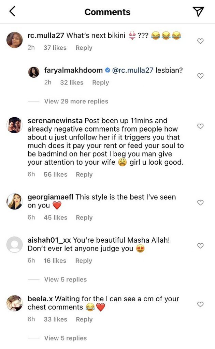Screen dimensions: 215x349
Task: Reply to rc.mulla27's comment
Action: (84, 48)
